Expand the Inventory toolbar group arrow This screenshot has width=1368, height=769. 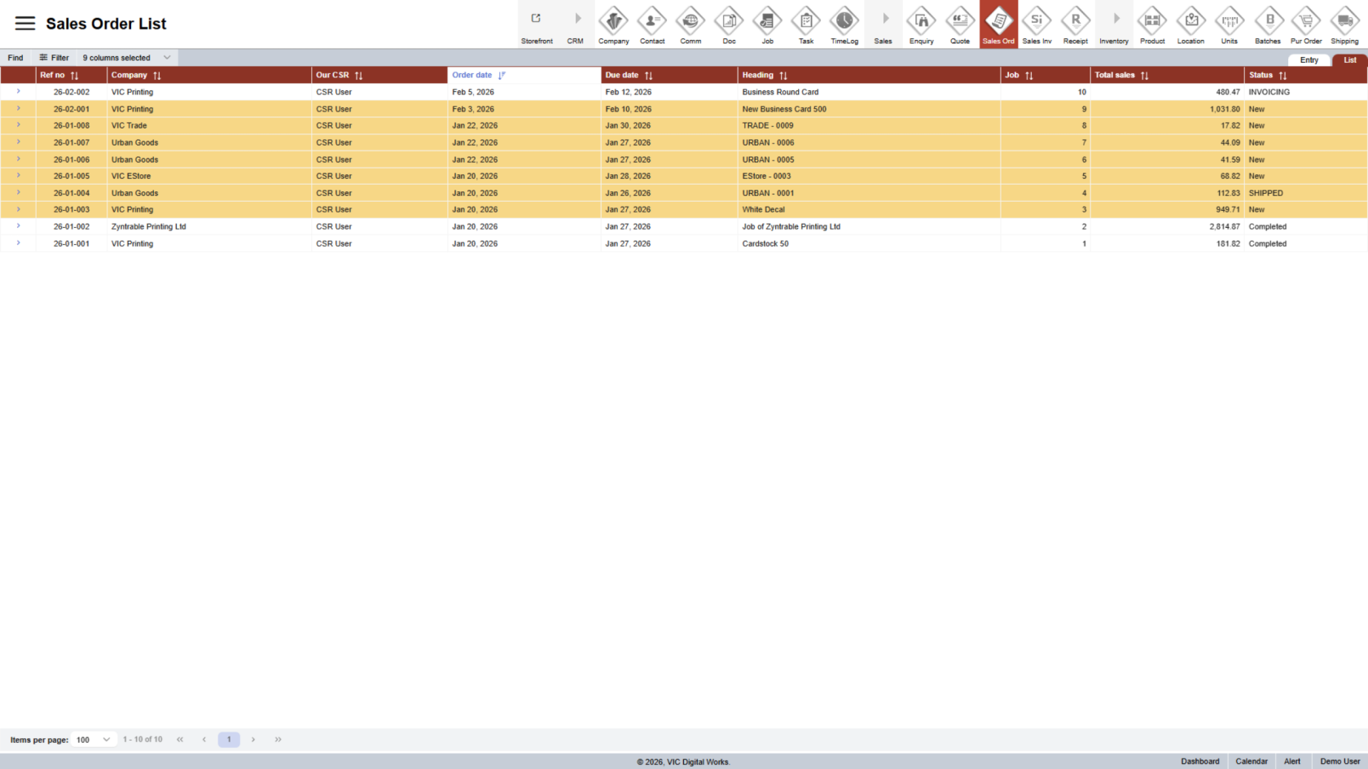pyautogui.click(x=1116, y=20)
